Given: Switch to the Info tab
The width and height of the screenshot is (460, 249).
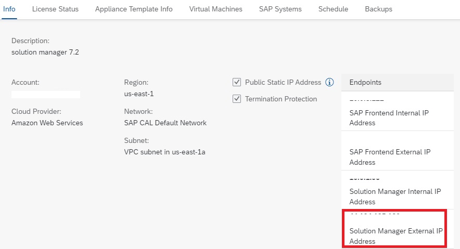Looking at the screenshot, I should pyautogui.click(x=9, y=9).
